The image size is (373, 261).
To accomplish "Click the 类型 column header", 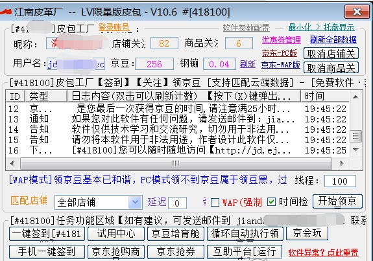I will tap(46, 96).
